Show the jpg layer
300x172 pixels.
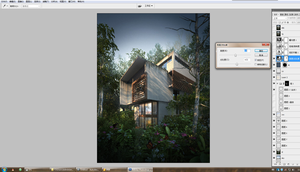[x=274, y=28]
